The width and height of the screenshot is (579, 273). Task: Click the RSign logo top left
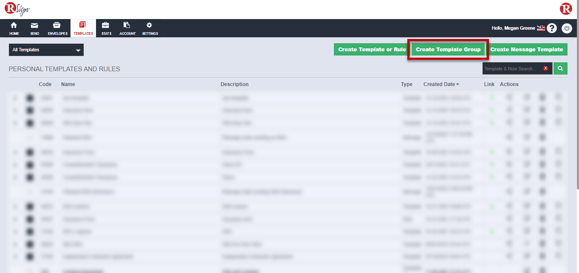click(x=16, y=8)
